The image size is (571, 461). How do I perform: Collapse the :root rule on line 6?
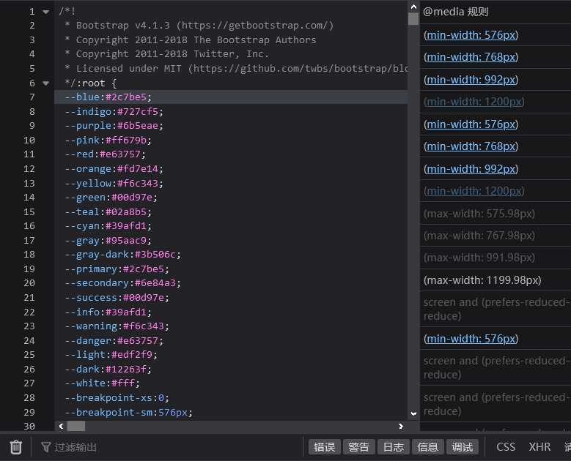point(45,83)
